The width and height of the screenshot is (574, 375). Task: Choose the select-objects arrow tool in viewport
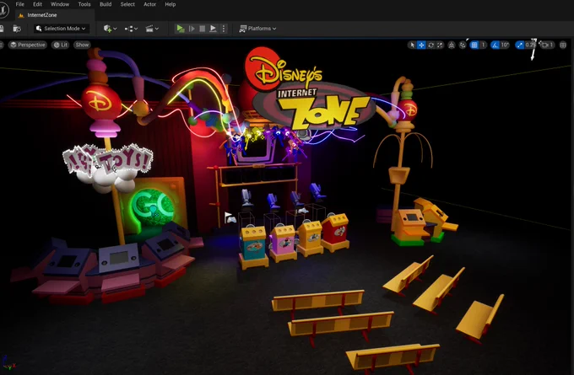pyautogui.click(x=412, y=45)
